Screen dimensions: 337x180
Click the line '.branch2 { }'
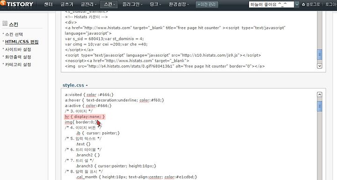pyautogui.click(x=88, y=155)
